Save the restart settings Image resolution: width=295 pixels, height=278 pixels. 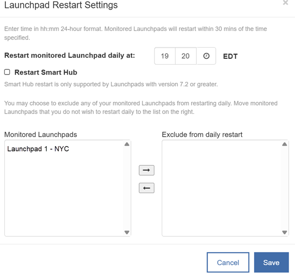[271, 262]
